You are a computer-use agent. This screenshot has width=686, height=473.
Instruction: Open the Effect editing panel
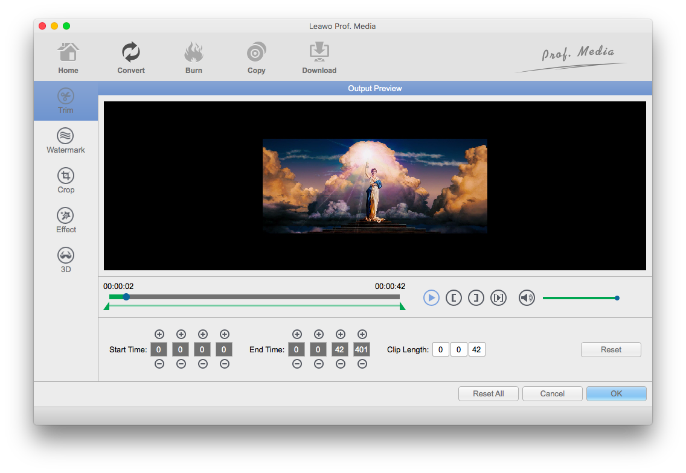66,220
